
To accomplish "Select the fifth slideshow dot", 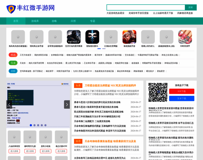I will [45, 125].
